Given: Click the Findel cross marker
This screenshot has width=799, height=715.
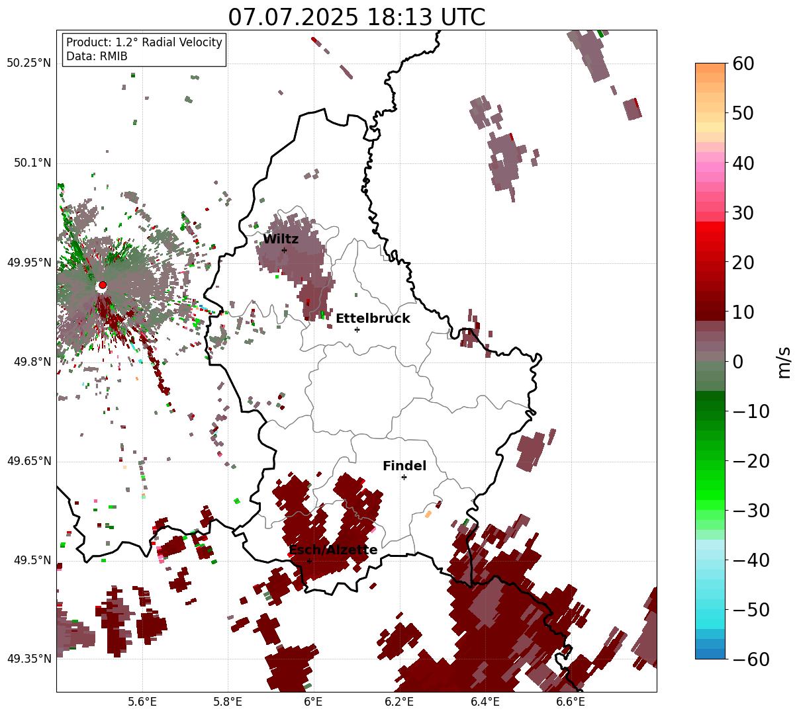Looking at the screenshot, I should pos(404,477).
